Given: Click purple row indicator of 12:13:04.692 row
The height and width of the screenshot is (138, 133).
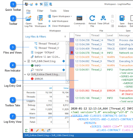Looking at the screenshot, I should [x=72, y=61].
